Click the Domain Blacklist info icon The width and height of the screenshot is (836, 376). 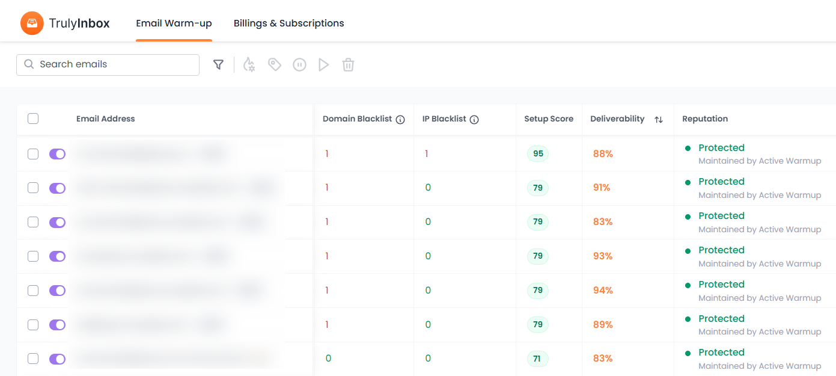pos(400,119)
